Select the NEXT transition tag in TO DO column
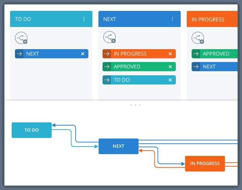242x190 pixels. 52,54
